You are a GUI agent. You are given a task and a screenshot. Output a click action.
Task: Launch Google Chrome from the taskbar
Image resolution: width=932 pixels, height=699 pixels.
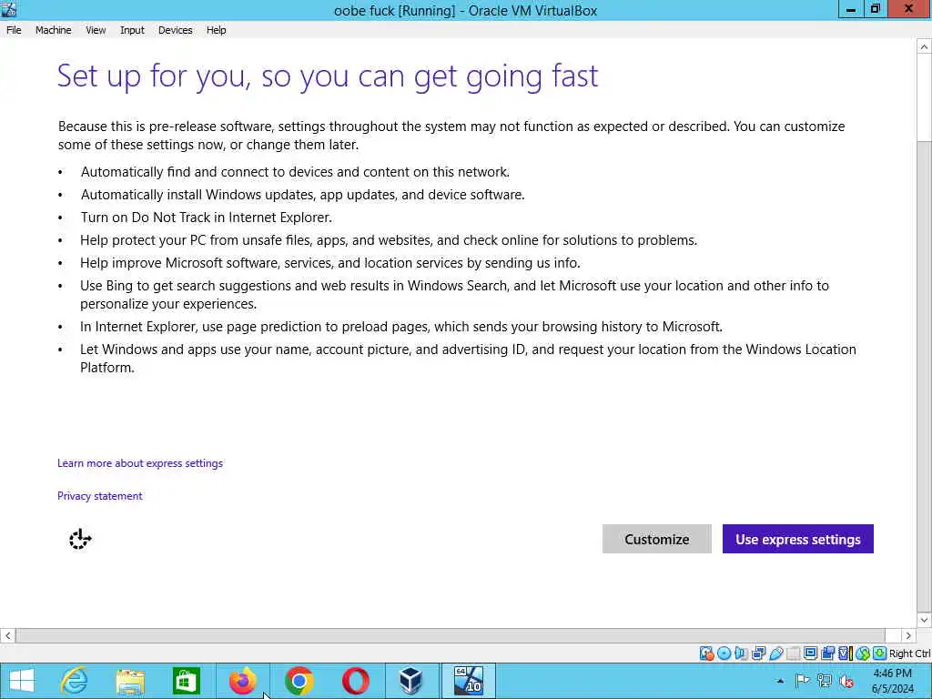click(299, 681)
